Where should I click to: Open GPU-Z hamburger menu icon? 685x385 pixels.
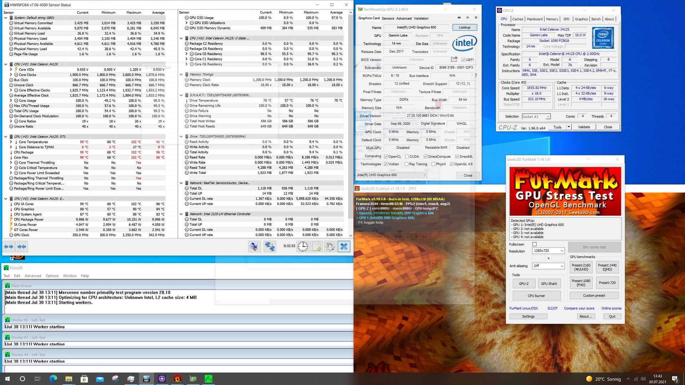[476, 17]
